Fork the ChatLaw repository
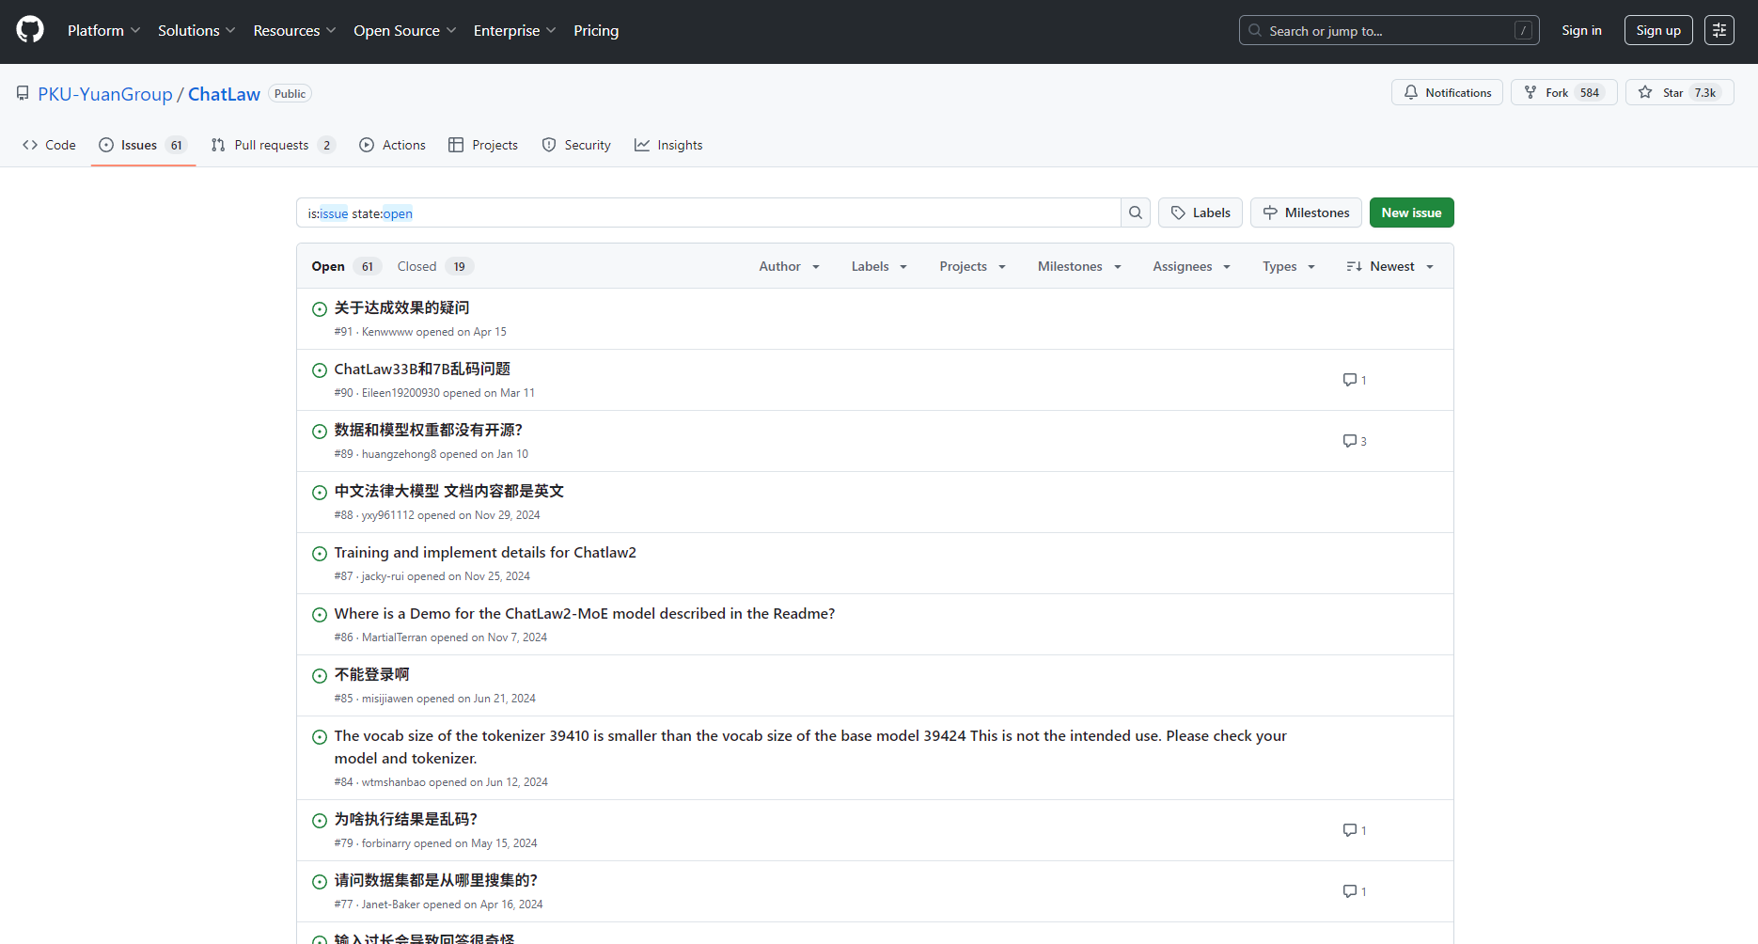 tap(1563, 92)
